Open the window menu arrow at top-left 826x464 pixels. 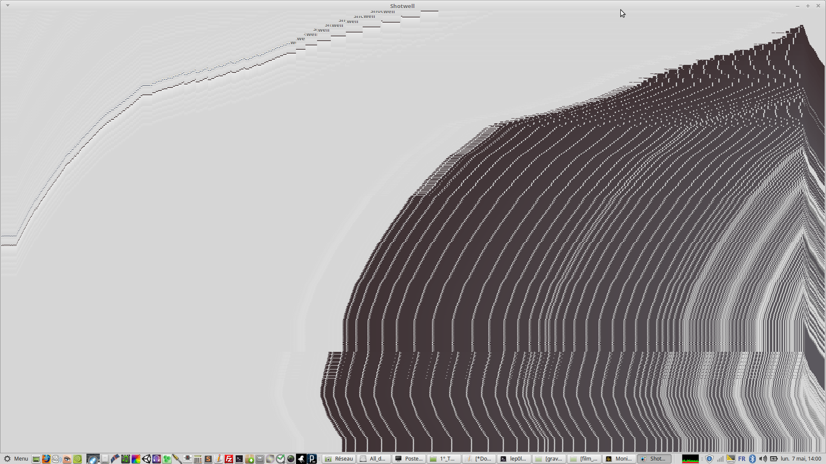8,6
